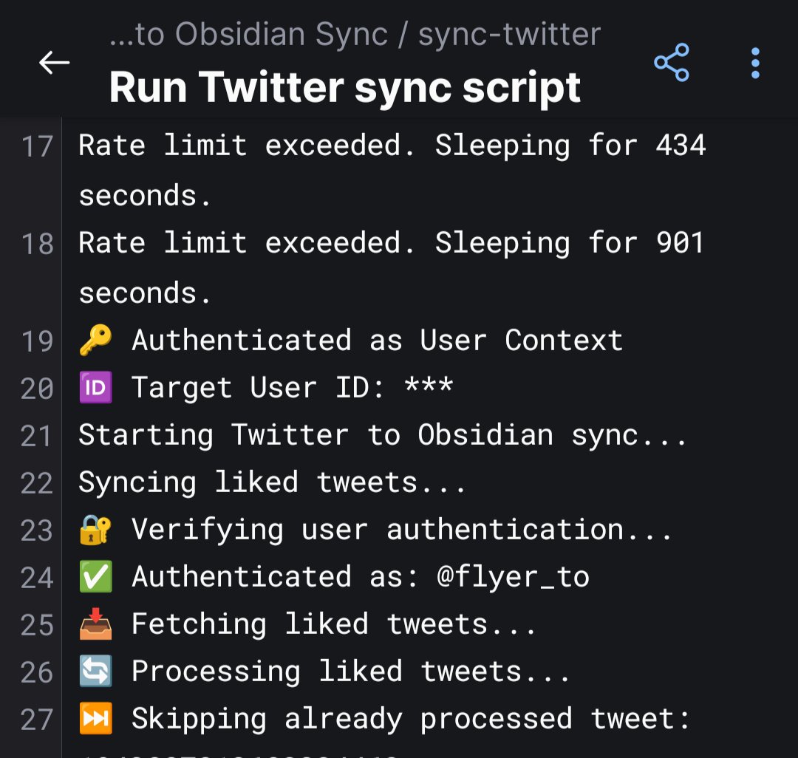Go back with the left arrow
This screenshot has height=758, width=798.
coord(54,63)
